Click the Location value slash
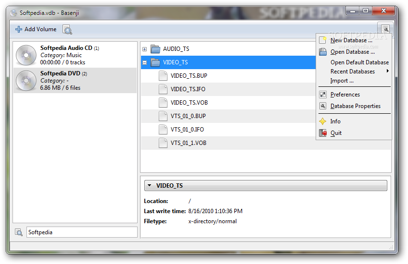Viewport: 408px width, 264px height. pos(190,201)
